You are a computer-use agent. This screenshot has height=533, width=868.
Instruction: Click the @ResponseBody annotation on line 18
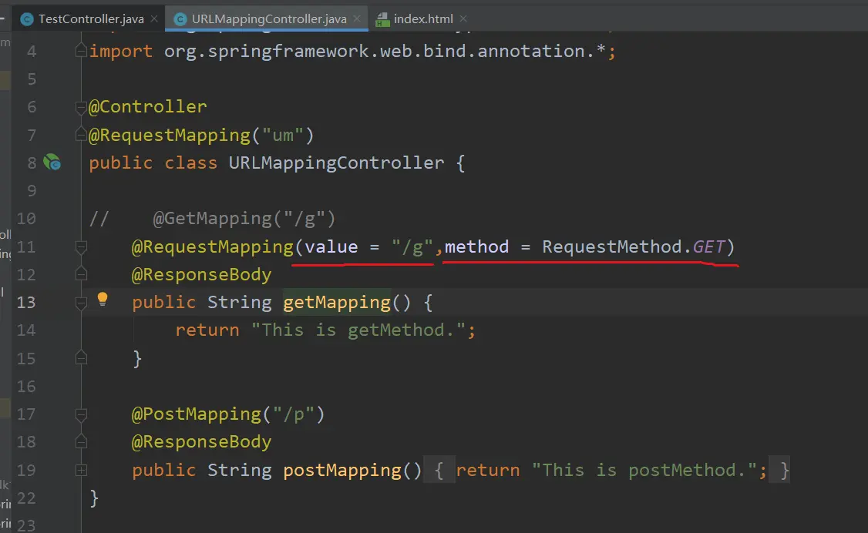coord(201,442)
